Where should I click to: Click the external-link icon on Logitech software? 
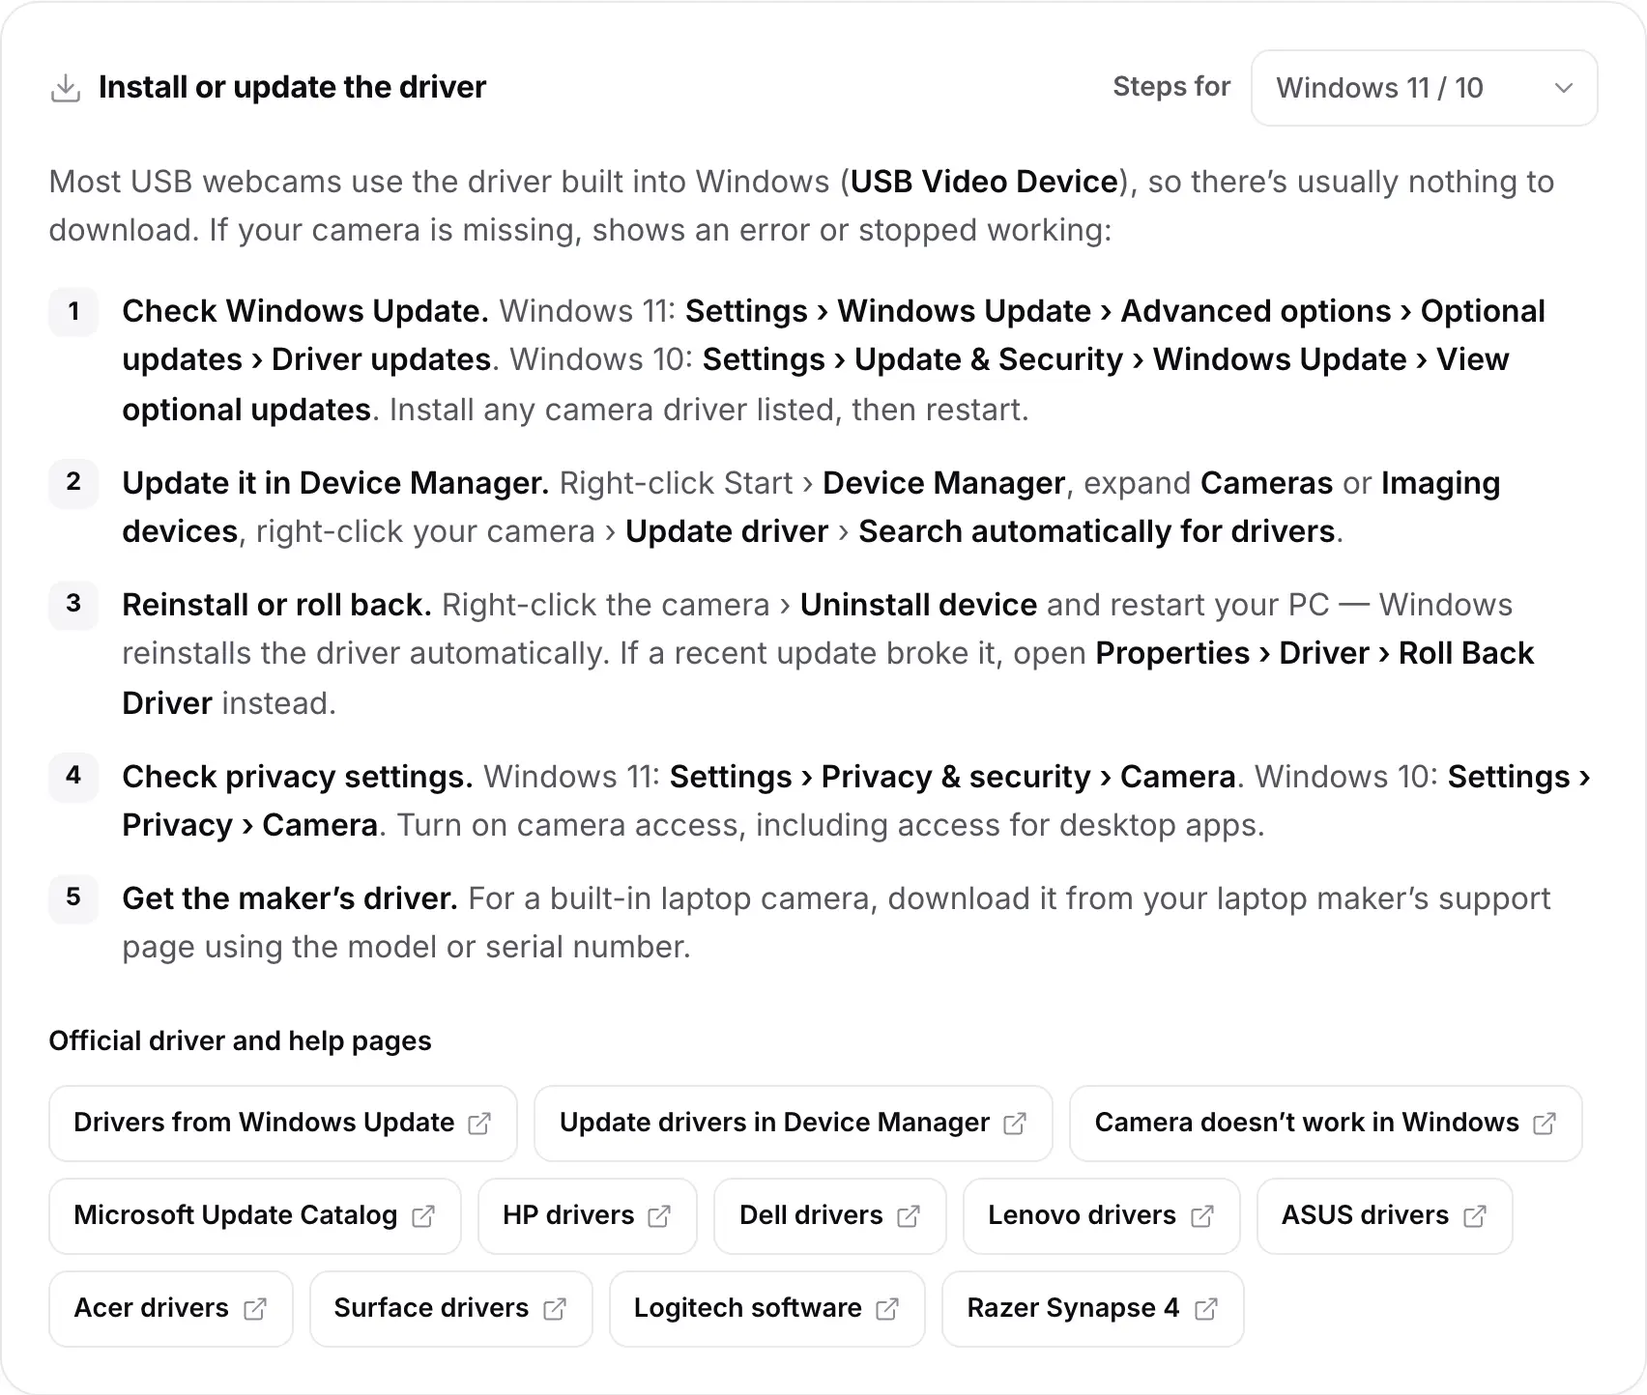887,1309
